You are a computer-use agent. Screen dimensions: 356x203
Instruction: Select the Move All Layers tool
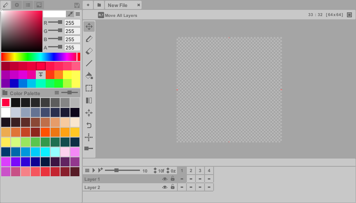pos(89,27)
